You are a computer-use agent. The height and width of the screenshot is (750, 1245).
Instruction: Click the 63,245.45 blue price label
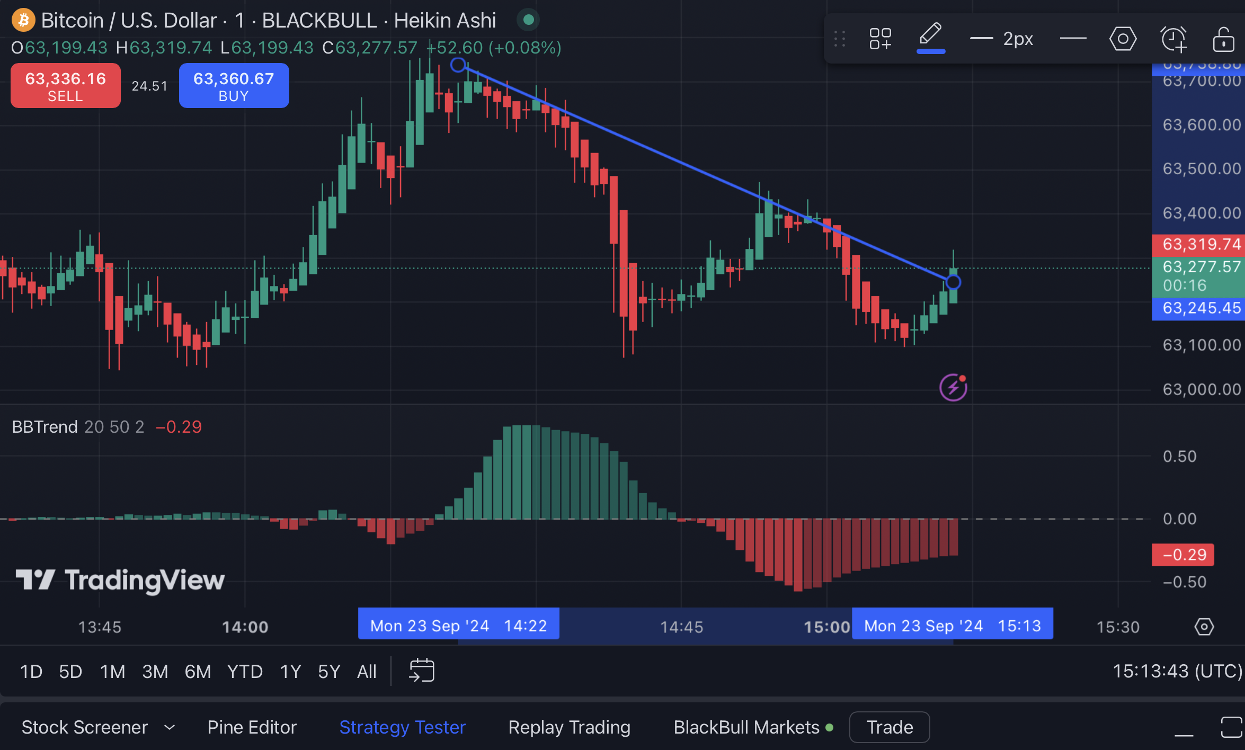tap(1198, 308)
